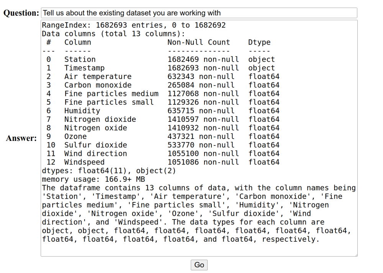Focus the Question input field

(199, 13)
